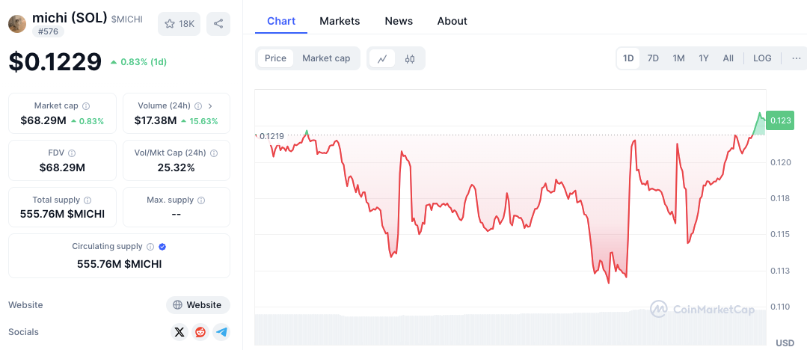Image resolution: width=807 pixels, height=350 pixels.
Task: Select the 7D time range
Action: [653, 58]
